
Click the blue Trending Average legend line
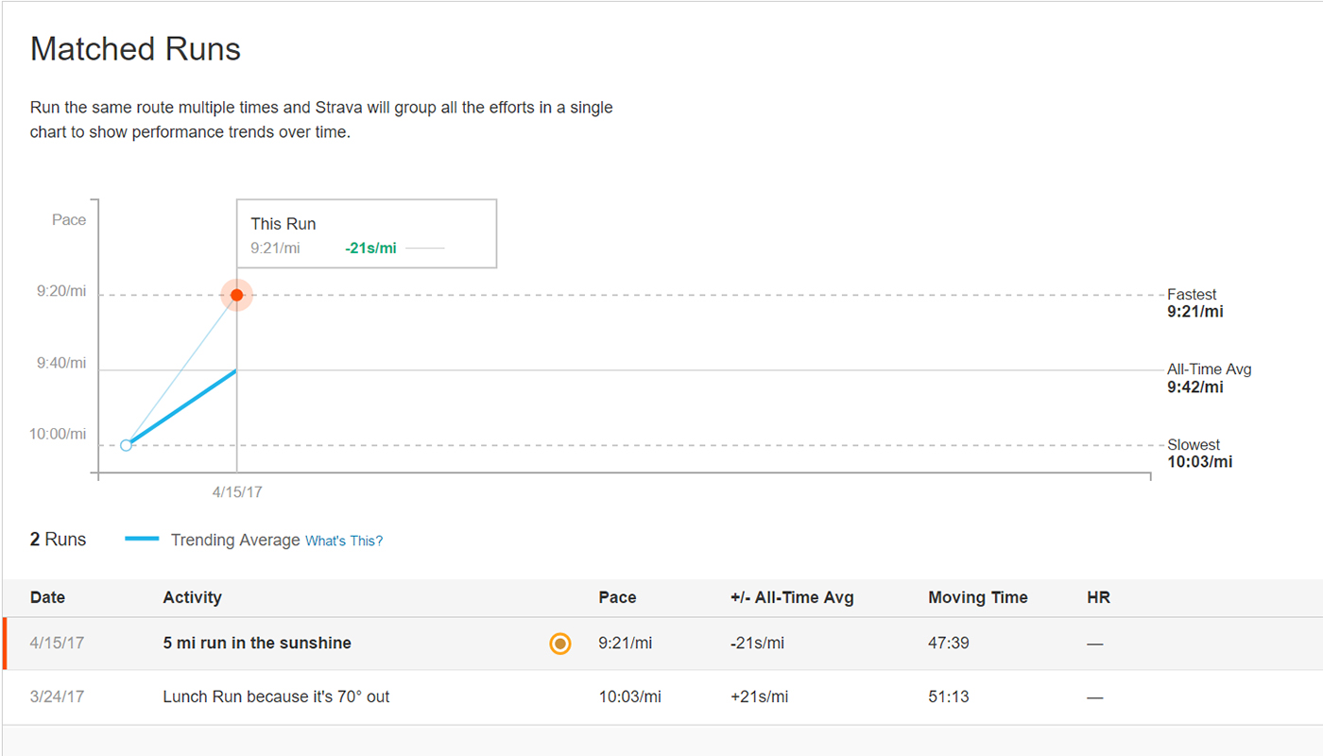(142, 539)
